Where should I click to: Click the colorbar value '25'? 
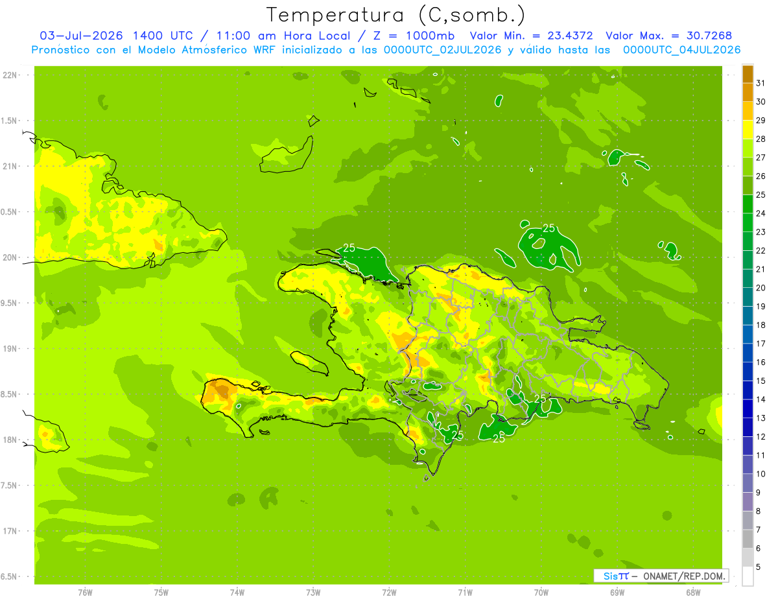coord(761,194)
